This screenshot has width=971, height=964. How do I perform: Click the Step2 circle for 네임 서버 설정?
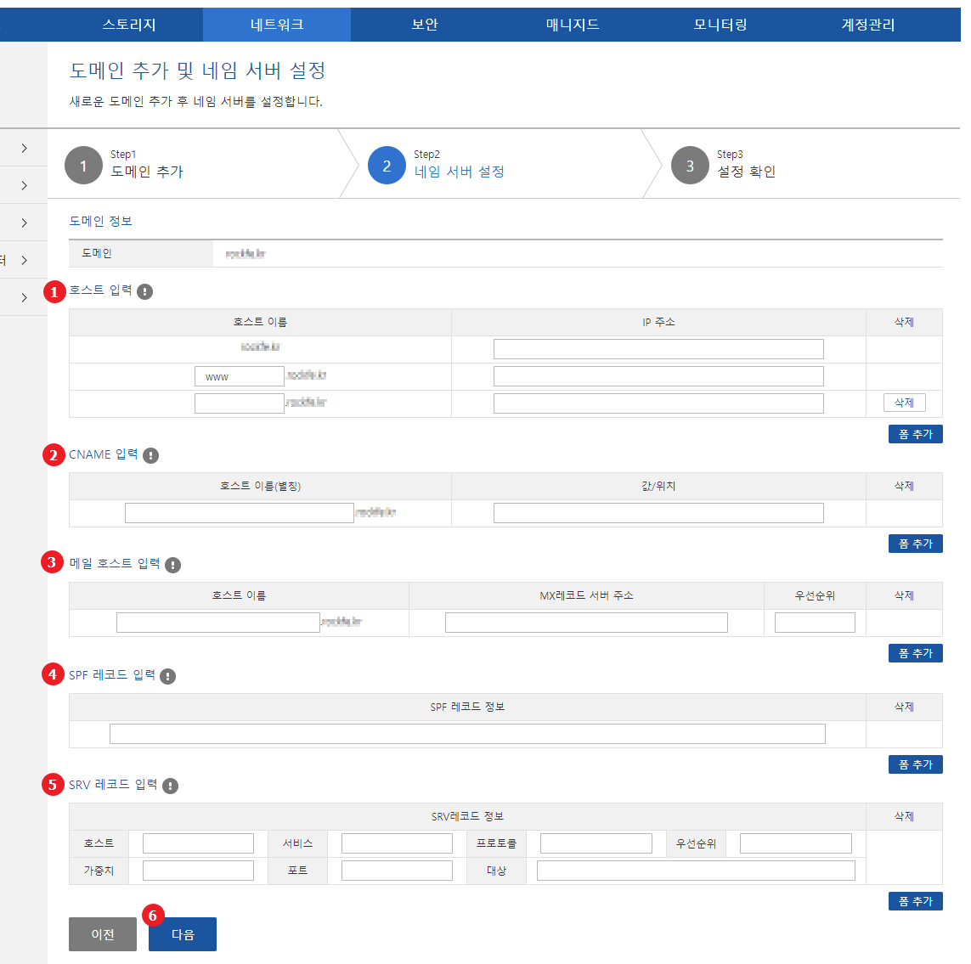pos(387,166)
